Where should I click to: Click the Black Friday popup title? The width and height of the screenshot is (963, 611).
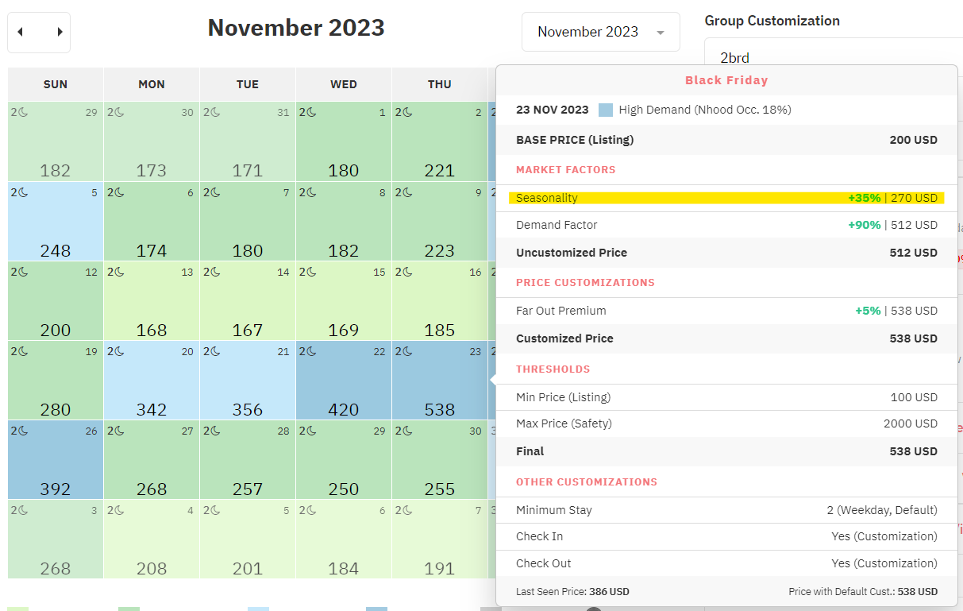pyautogui.click(x=726, y=80)
